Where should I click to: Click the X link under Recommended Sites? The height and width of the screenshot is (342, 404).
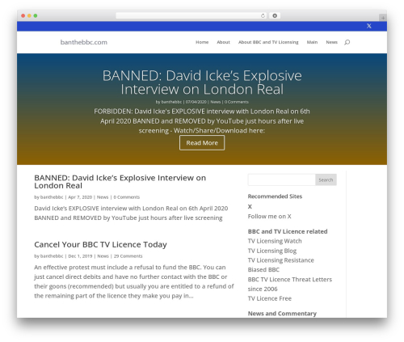coord(250,207)
